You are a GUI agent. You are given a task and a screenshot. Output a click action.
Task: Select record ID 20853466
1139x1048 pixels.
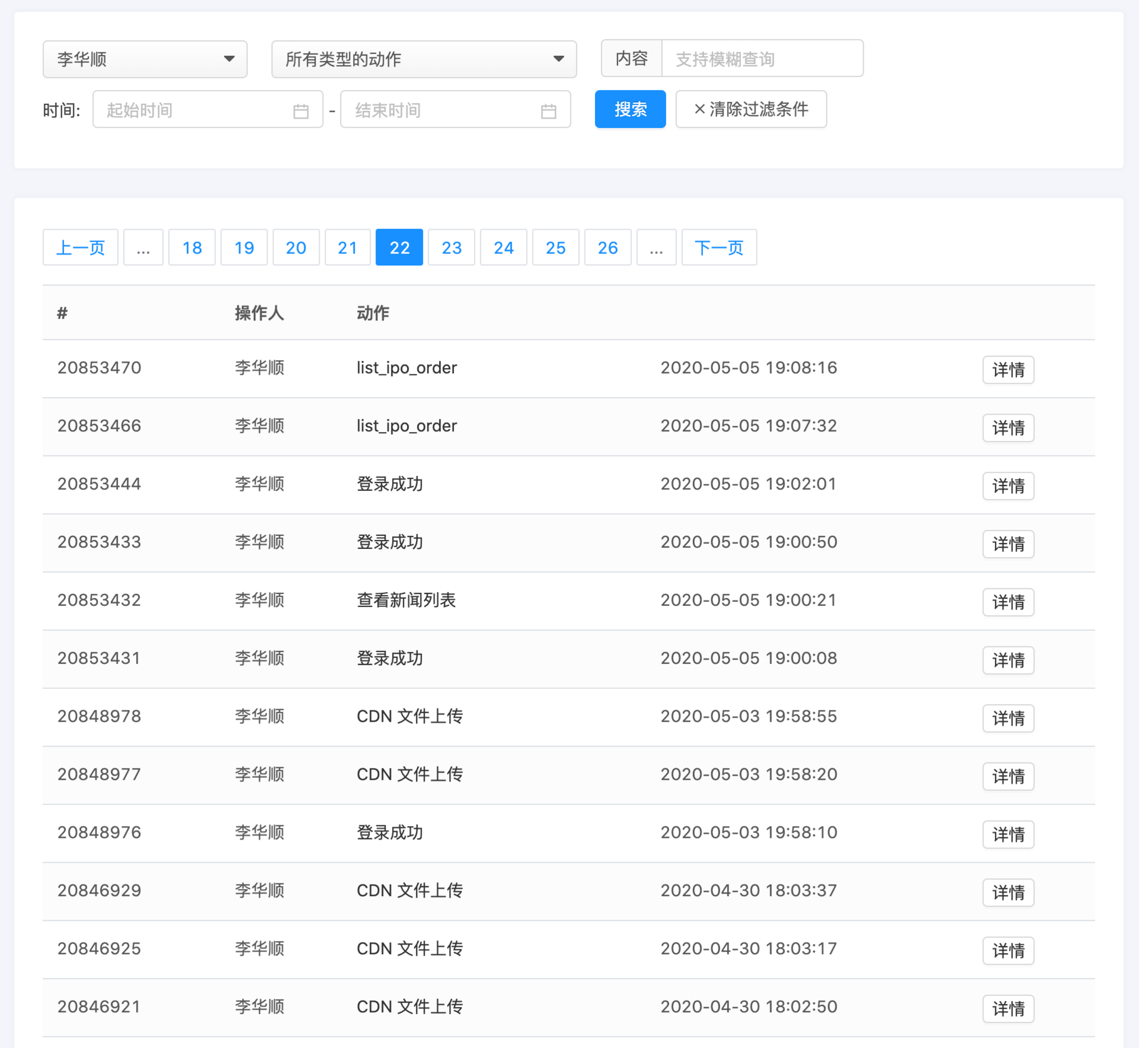coord(99,426)
